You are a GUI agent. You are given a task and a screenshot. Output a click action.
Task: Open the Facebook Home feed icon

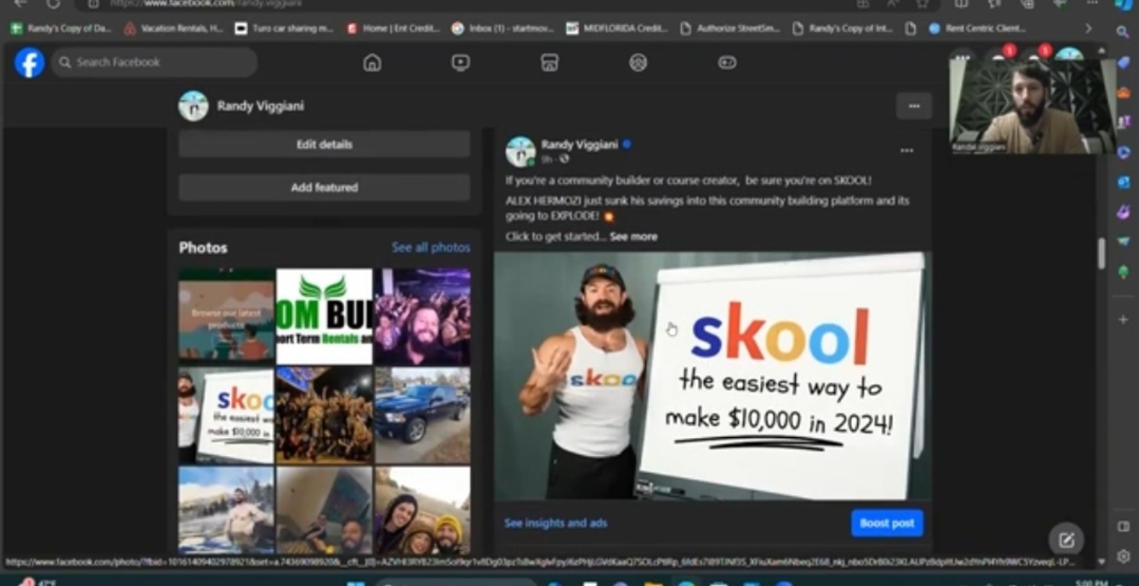[x=372, y=62]
